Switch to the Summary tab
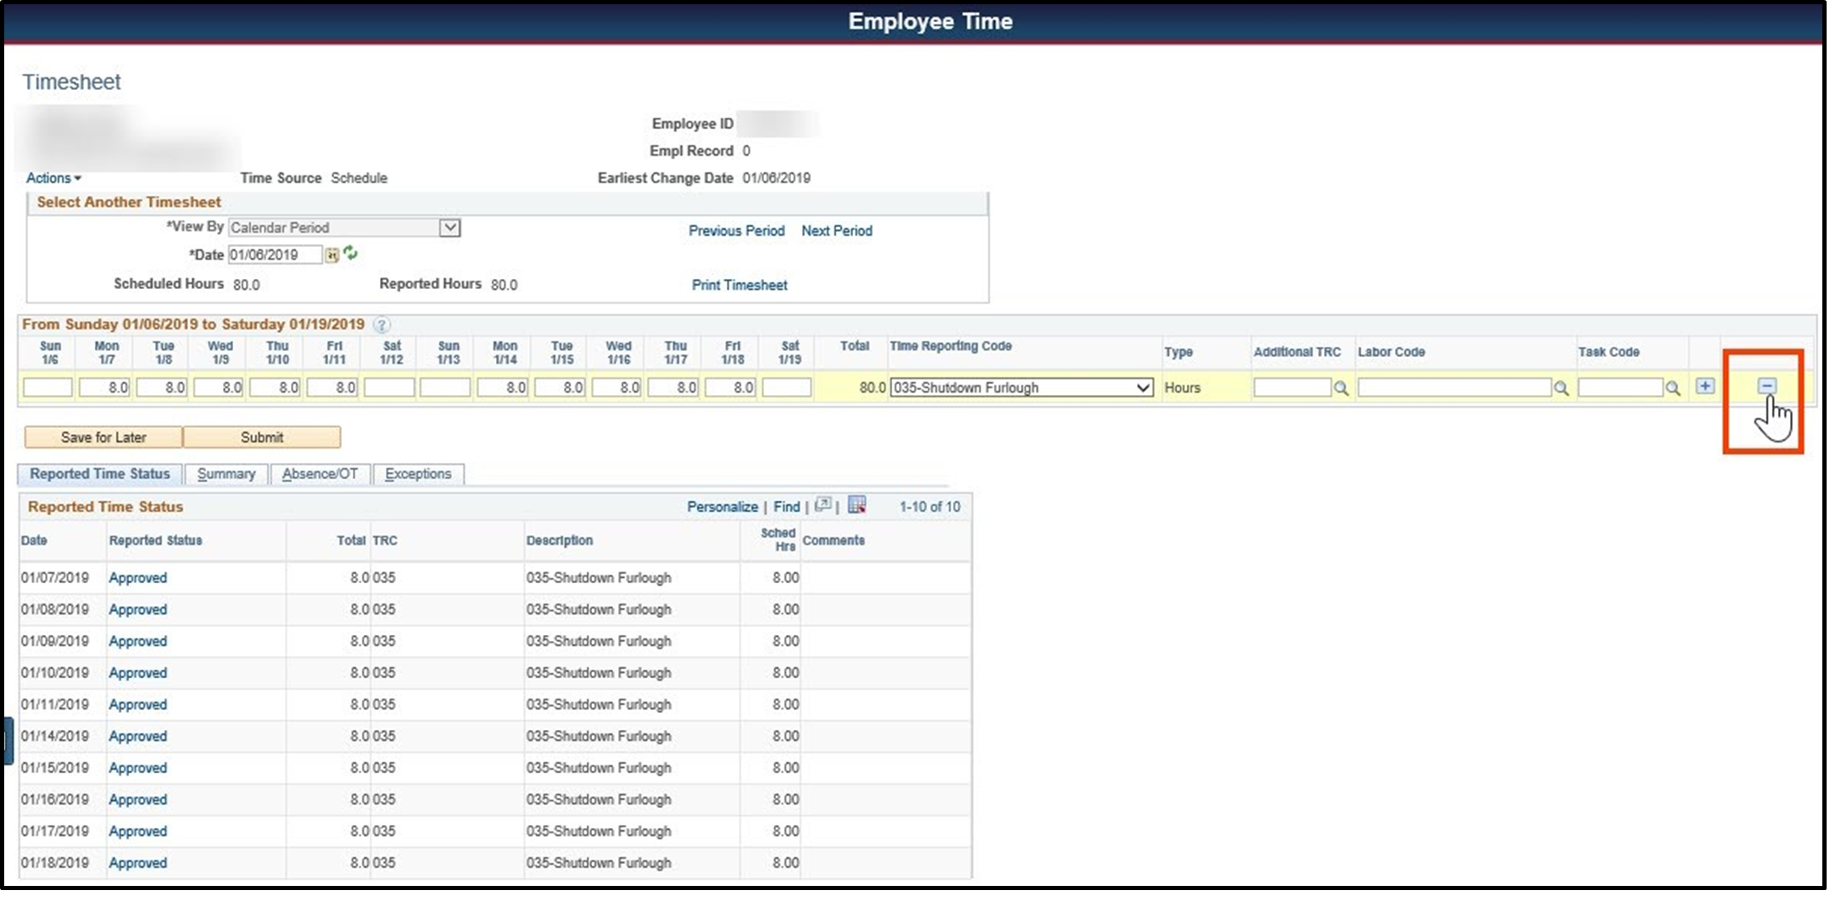 pos(225,474)
